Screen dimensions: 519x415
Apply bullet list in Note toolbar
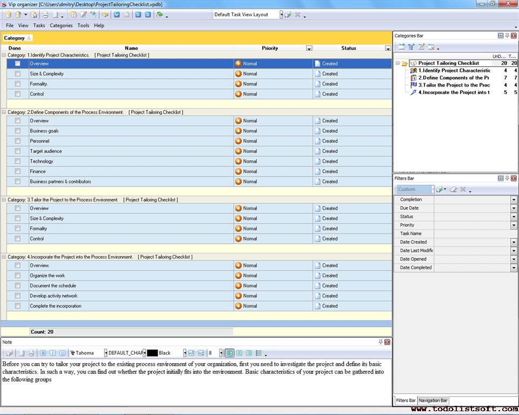[259, 353]
